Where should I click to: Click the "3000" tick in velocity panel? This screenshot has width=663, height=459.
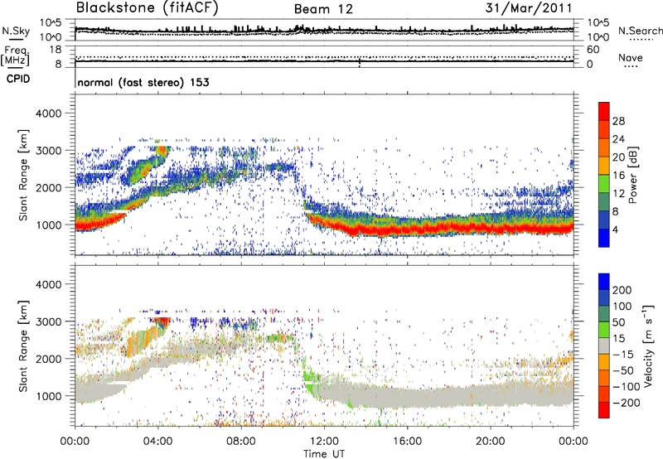coord(48,321)
